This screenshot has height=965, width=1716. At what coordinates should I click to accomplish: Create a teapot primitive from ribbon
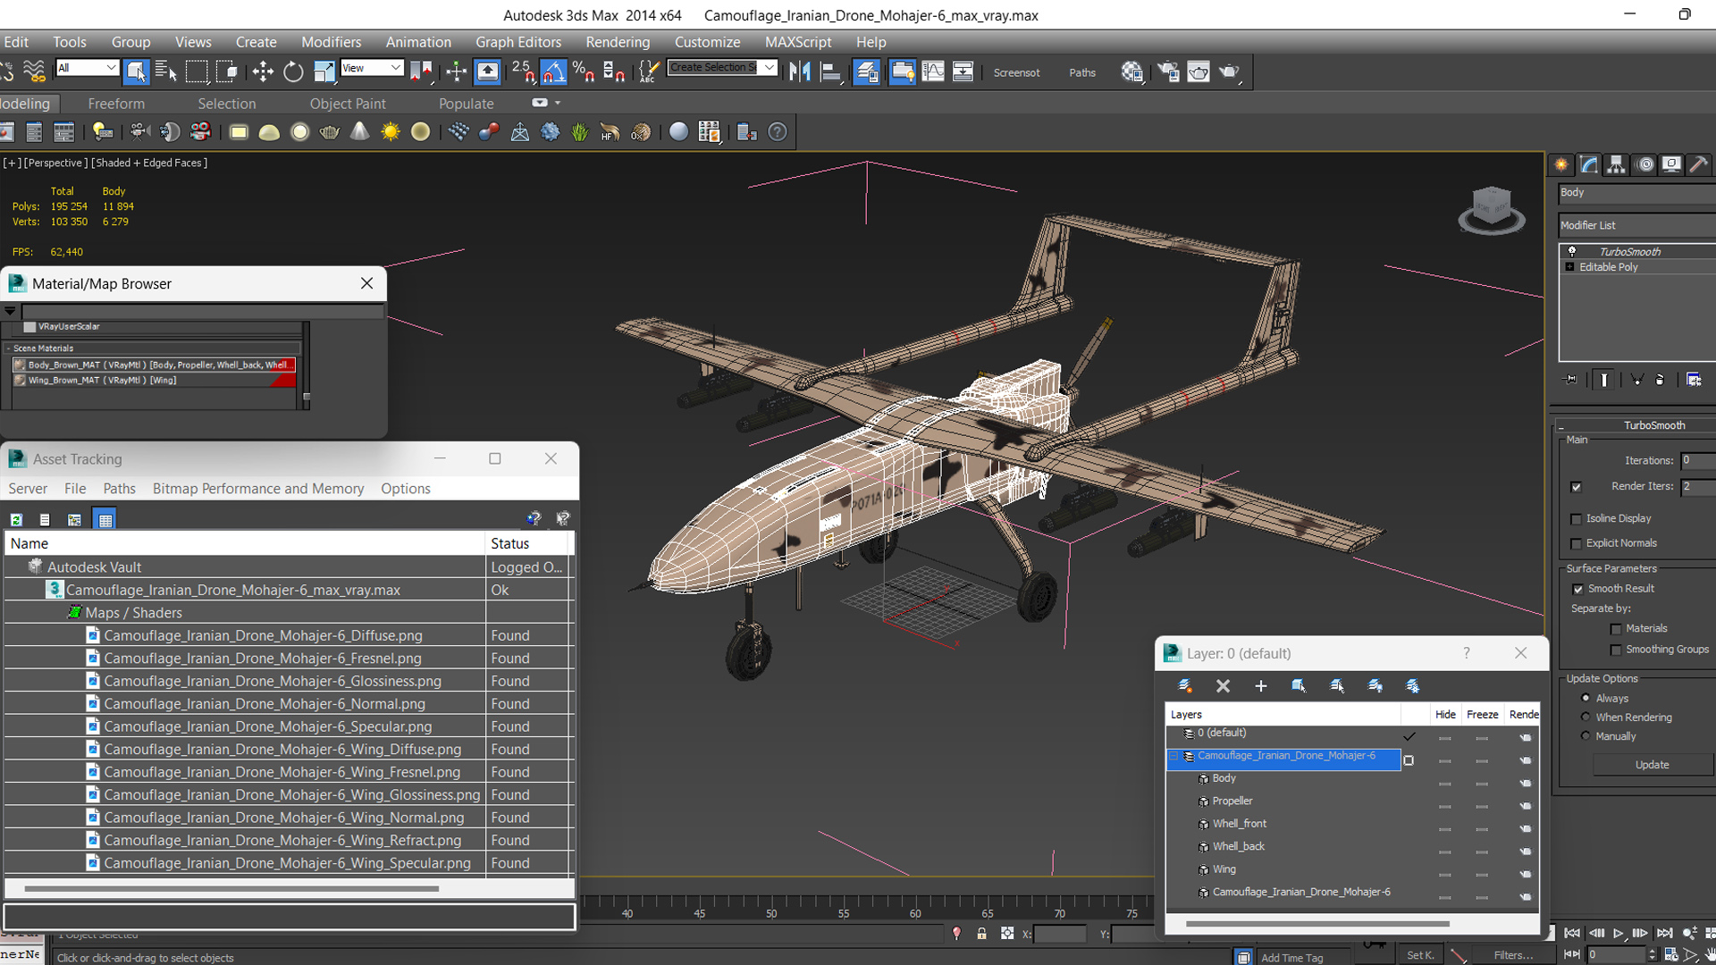329,132
